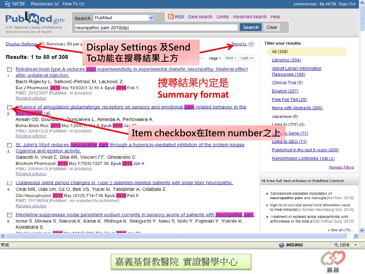Open the Help link
This screenshot has height=274, width=365.
[x=276, y=17]
